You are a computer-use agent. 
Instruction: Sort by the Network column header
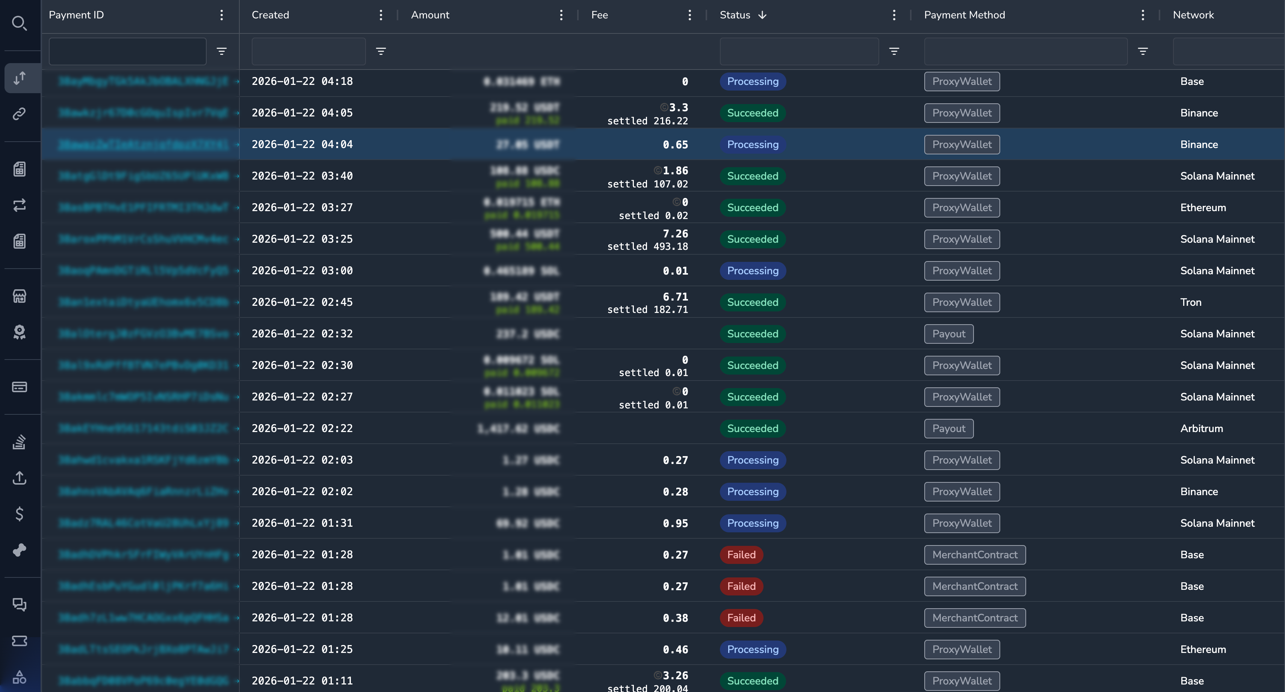click(1193, 15)
